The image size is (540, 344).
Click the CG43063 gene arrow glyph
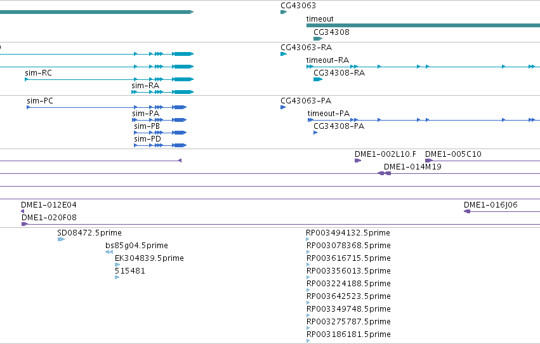tap(284, 12)
